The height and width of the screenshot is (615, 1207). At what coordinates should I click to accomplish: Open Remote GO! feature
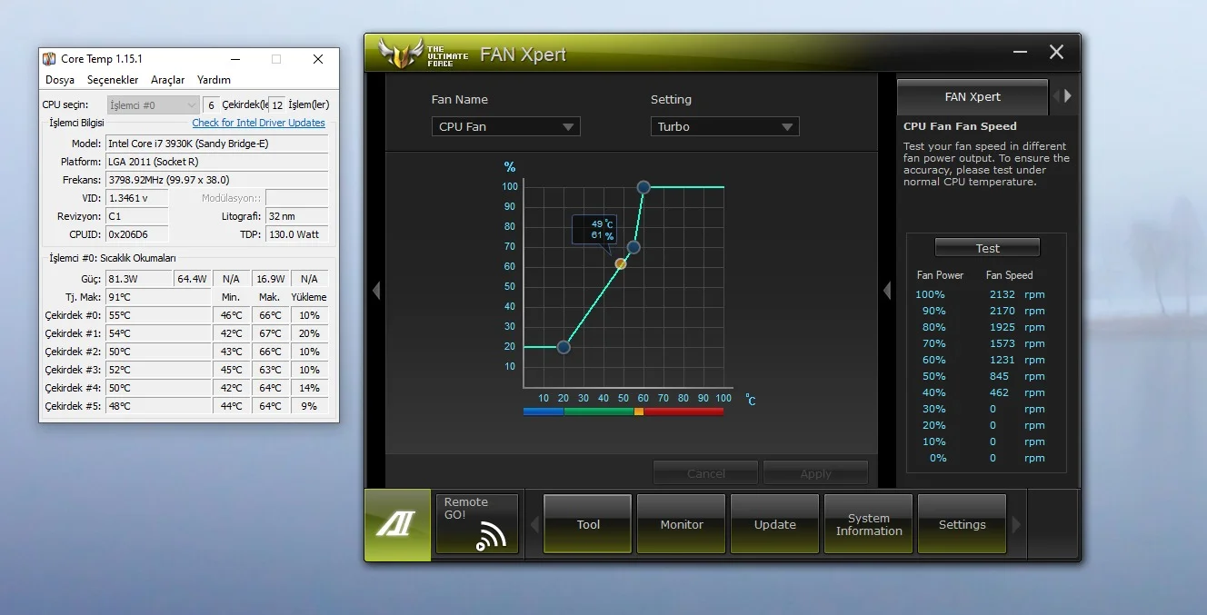[477, 523]
